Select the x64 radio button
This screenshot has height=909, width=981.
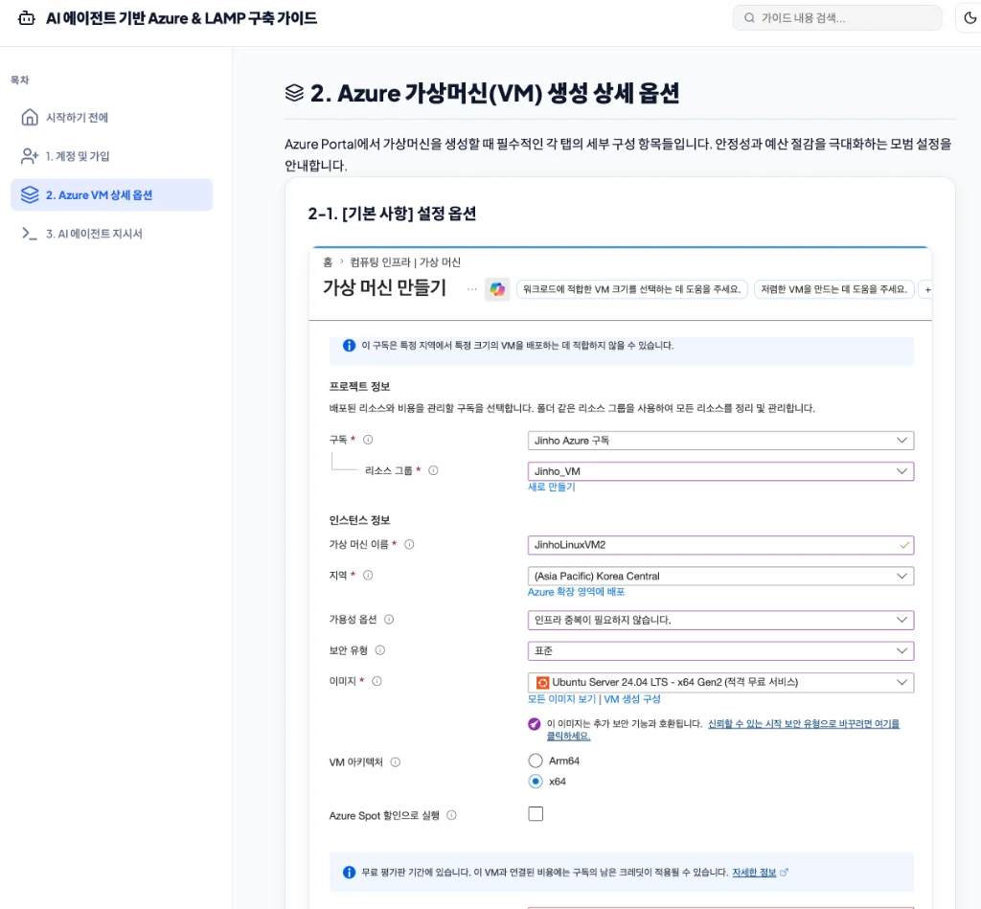535,782
